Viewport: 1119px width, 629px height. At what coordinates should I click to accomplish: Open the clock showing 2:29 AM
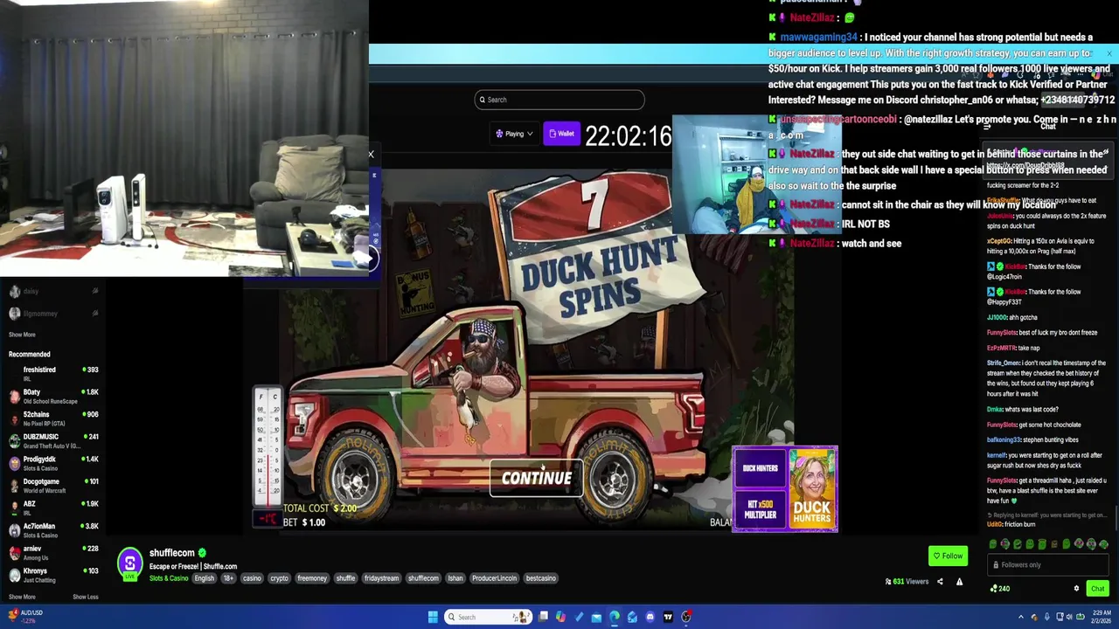point(1102,617)
